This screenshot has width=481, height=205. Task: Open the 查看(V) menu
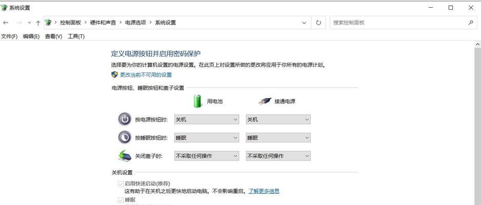point(54,36)
